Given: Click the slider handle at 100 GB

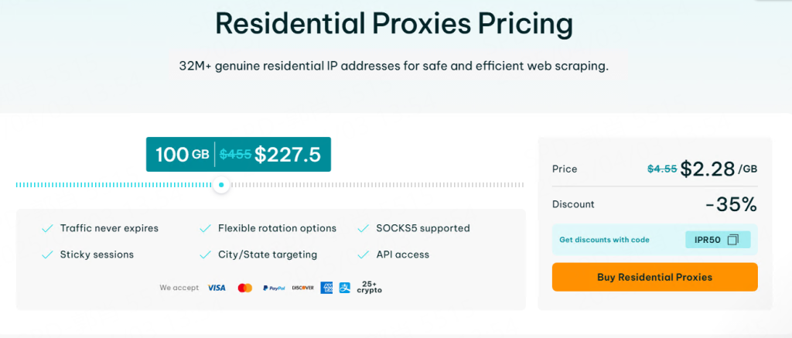Looking at the screenshot, I should tap(221, 185).
